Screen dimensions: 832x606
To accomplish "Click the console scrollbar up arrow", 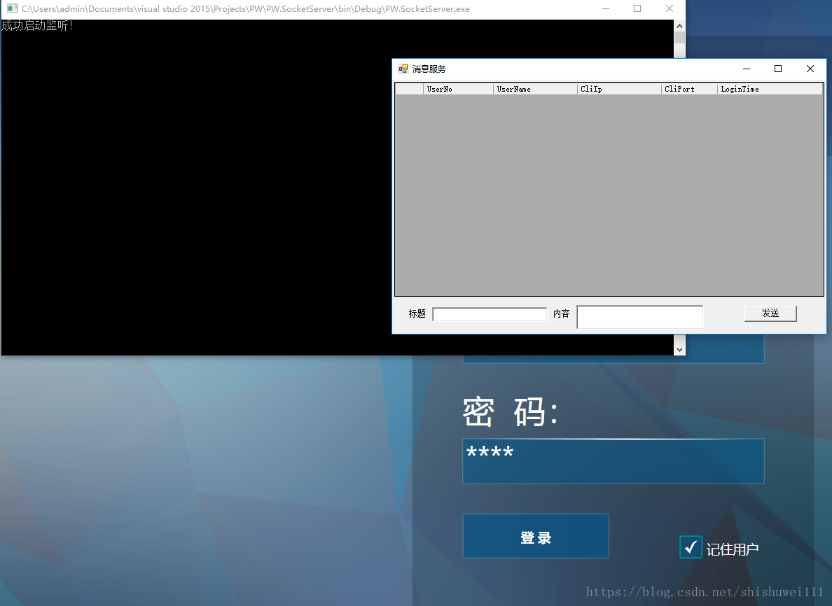I will tap(679, 25).
